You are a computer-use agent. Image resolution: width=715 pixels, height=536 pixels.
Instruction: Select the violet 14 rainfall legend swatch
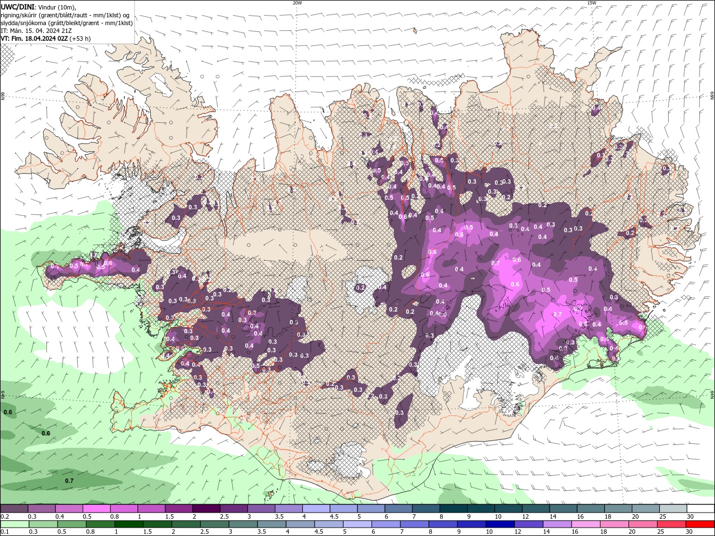pos(556,524)
